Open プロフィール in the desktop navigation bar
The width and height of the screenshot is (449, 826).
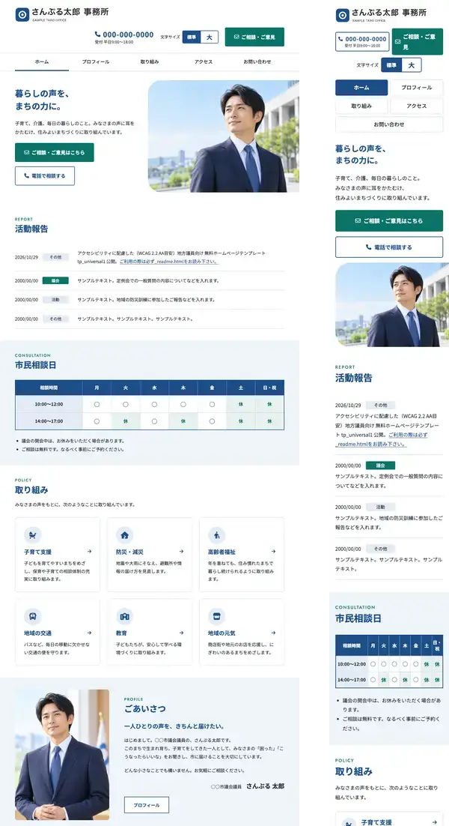pyautogui.click(x=96, y=61)
